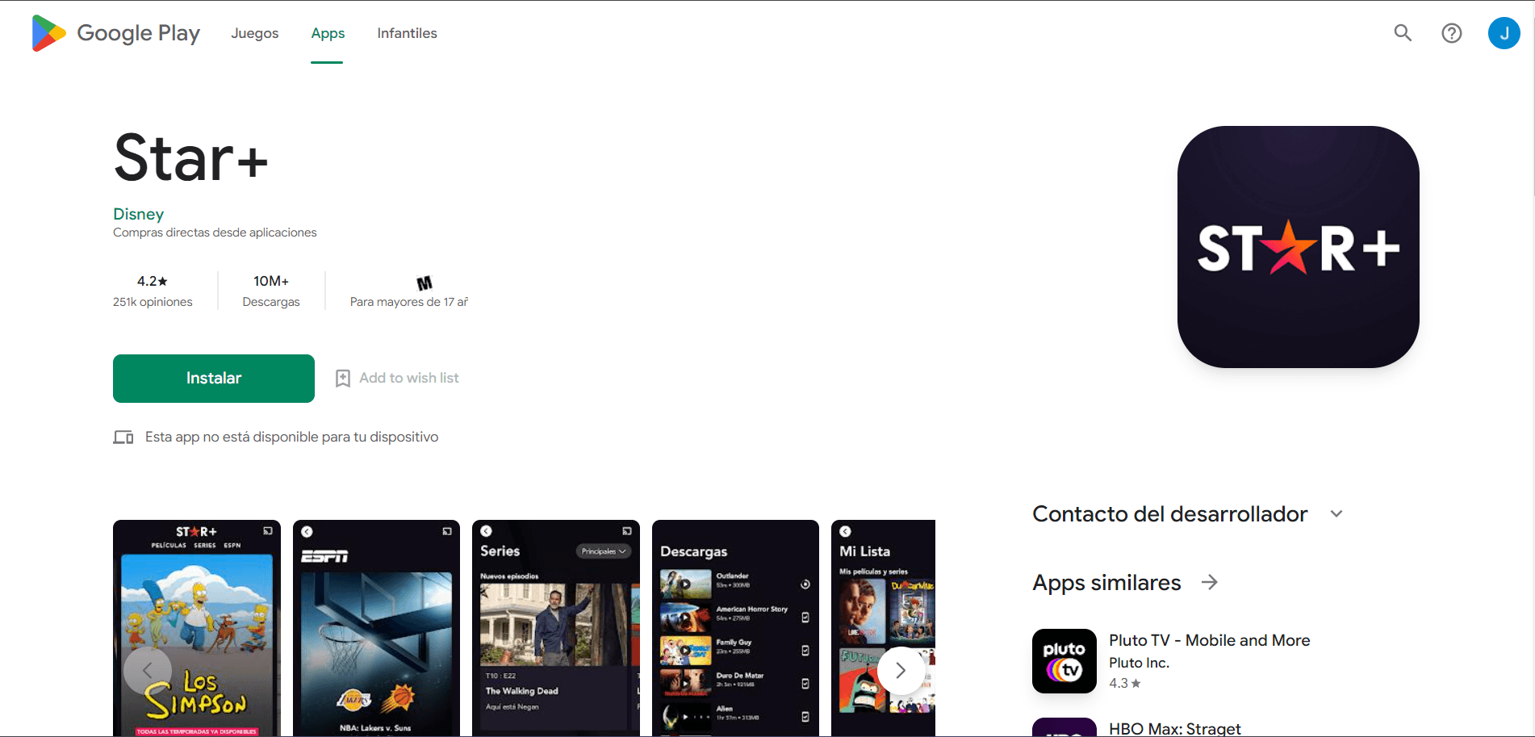This screenshot has height=737, width=1535.
Task: Open the HBO Max listing title
Action: 1174,728
